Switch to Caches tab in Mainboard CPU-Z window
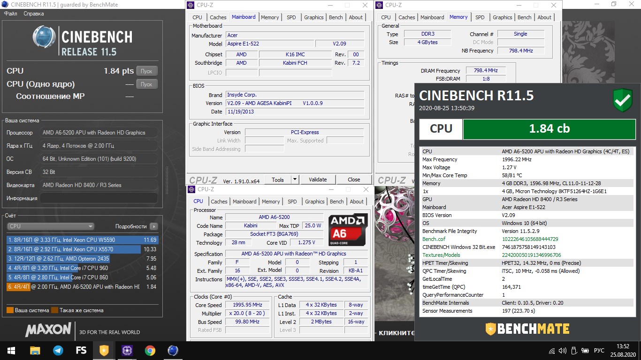Image resolution: width=641 pixels, height=360 pixels. [x=218, y=17]
